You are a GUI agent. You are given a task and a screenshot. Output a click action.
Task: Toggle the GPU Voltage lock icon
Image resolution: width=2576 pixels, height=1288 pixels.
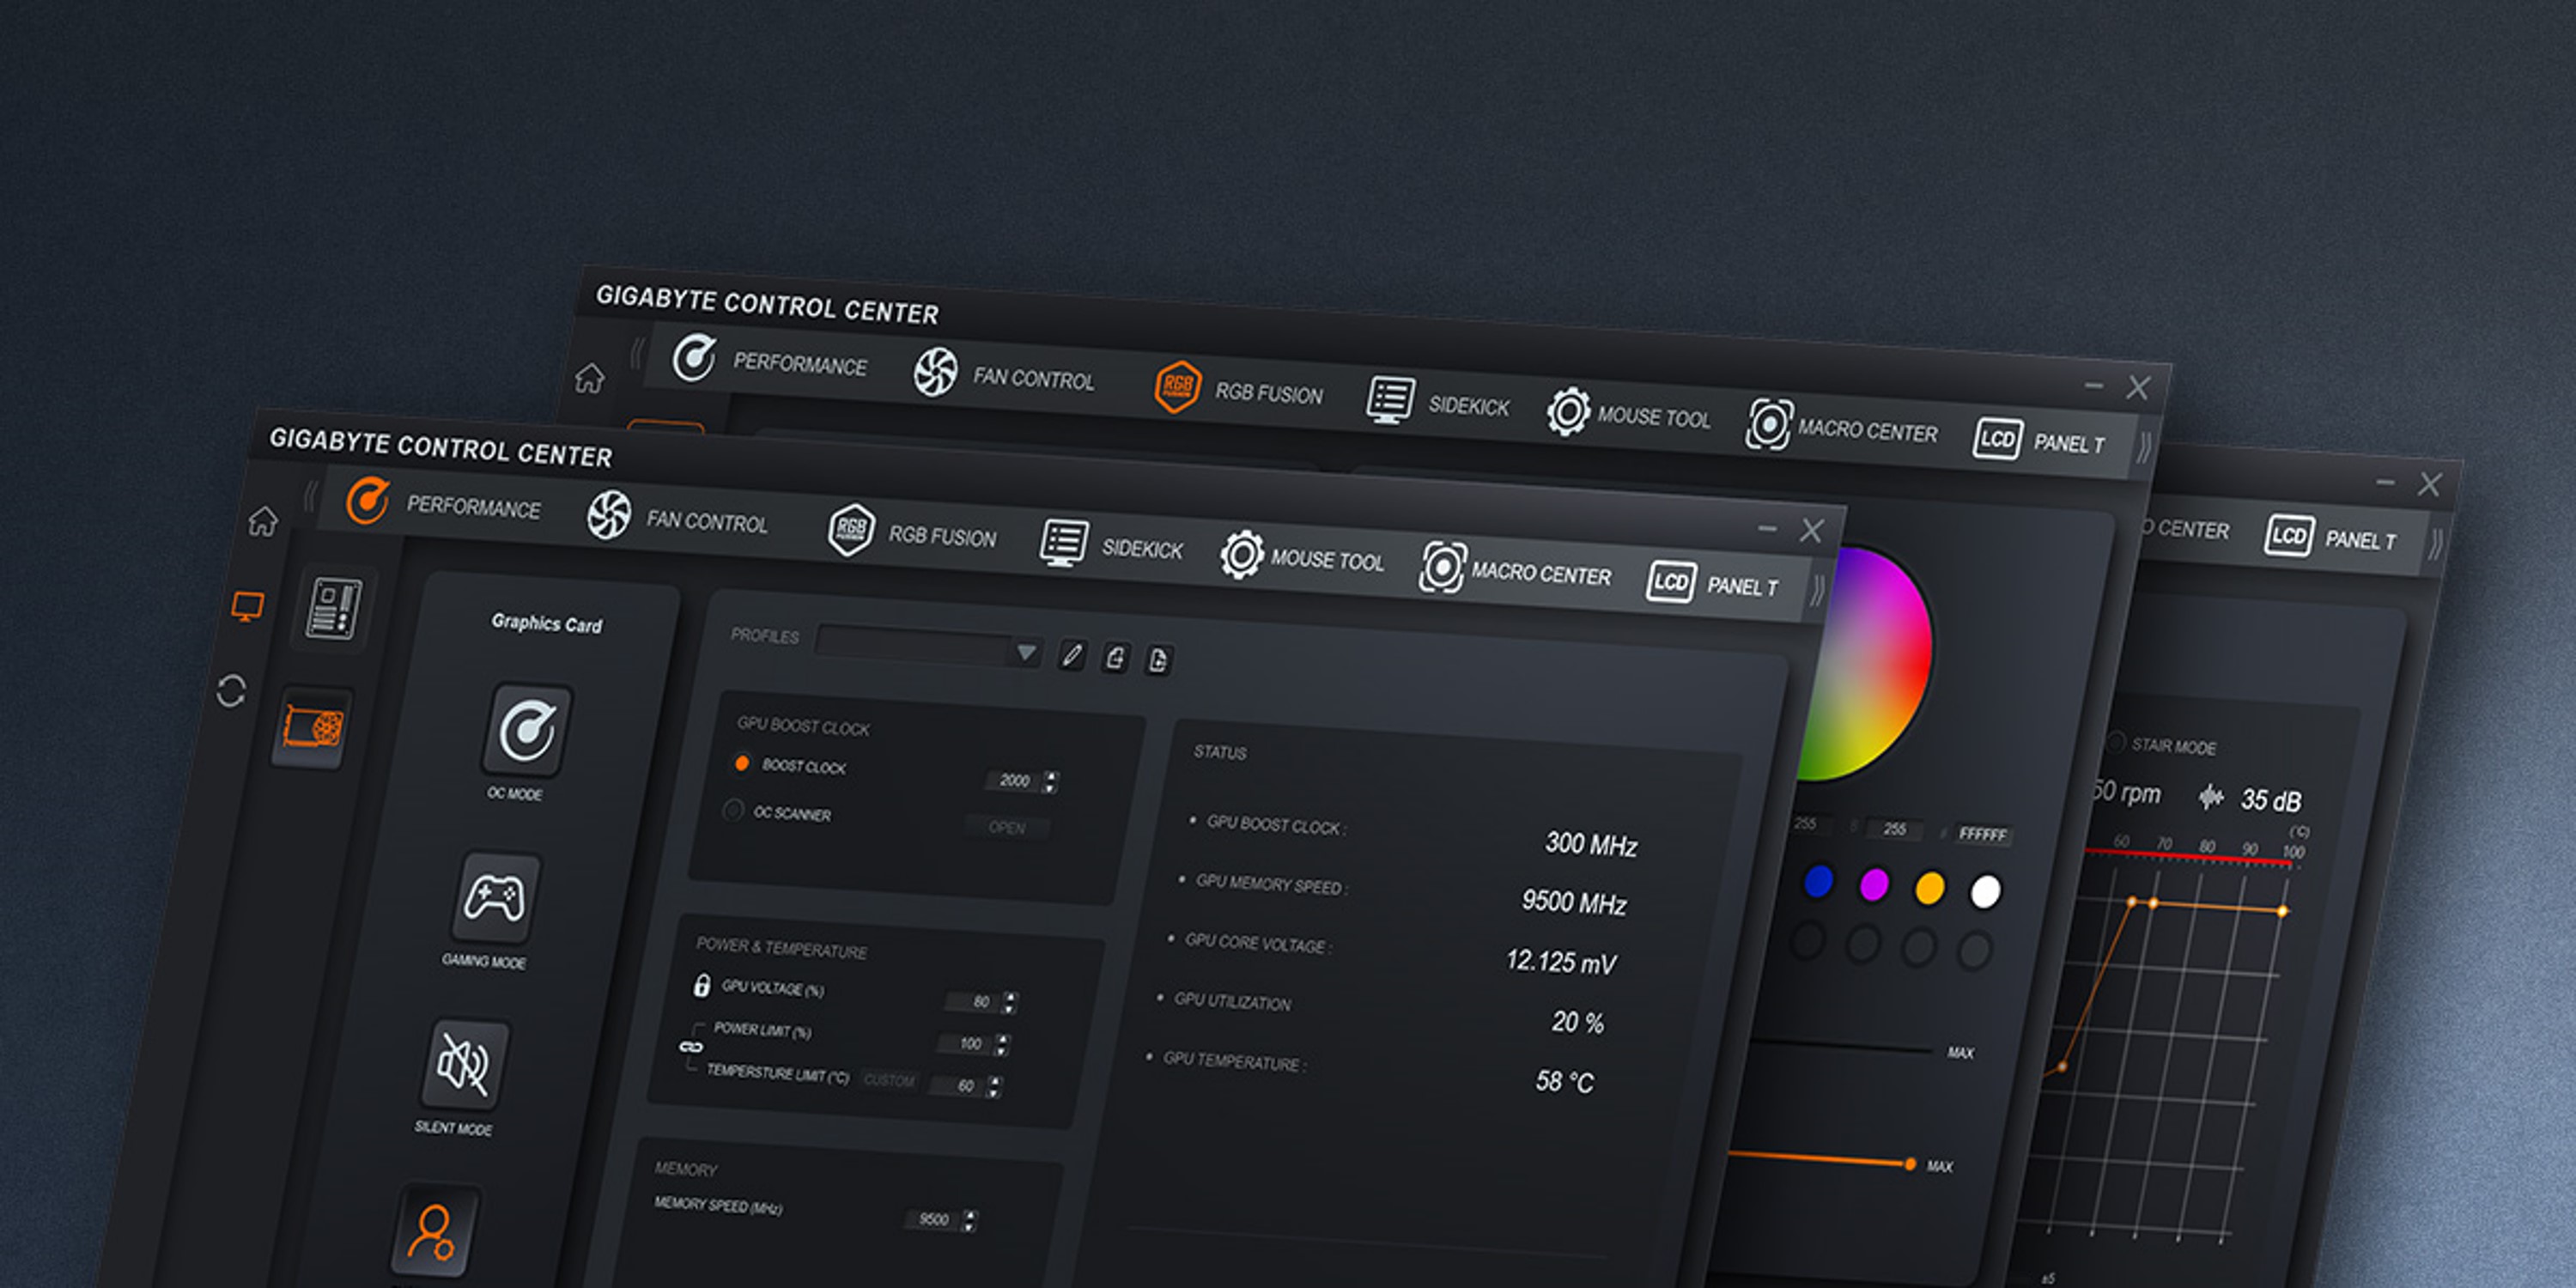702,985
